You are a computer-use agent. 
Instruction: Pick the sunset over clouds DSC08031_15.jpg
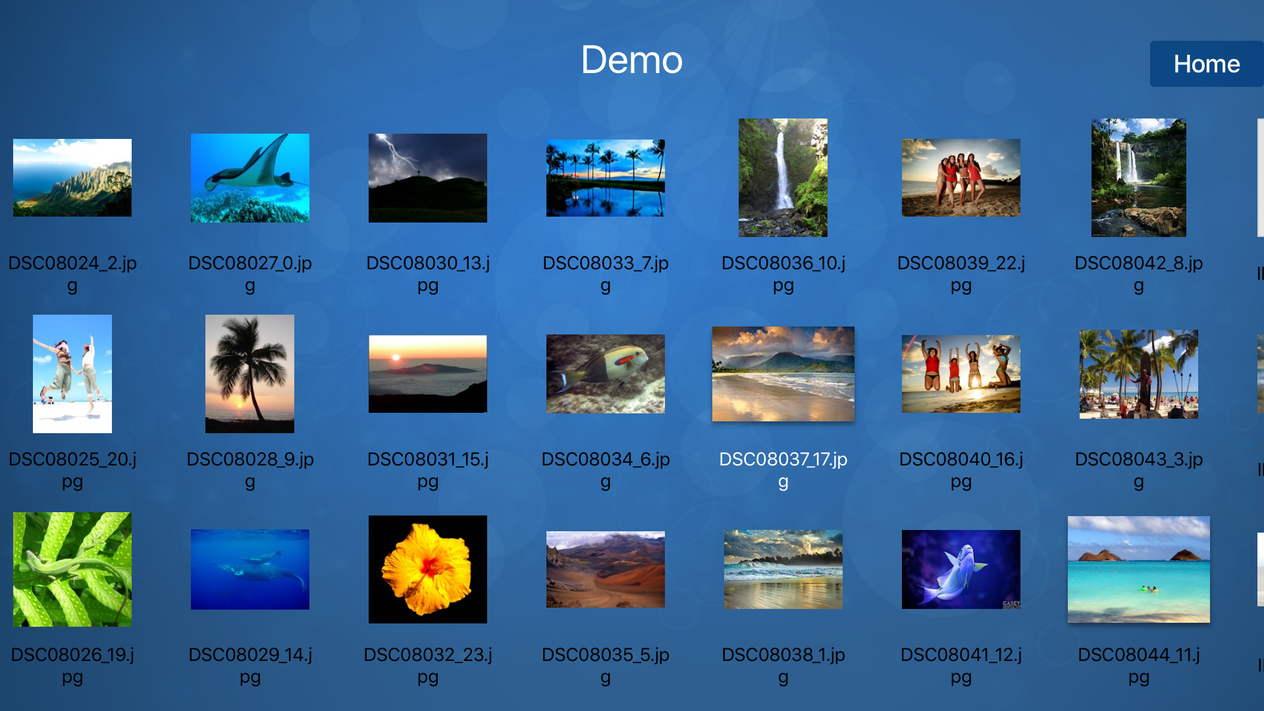(x=427, y=374)
